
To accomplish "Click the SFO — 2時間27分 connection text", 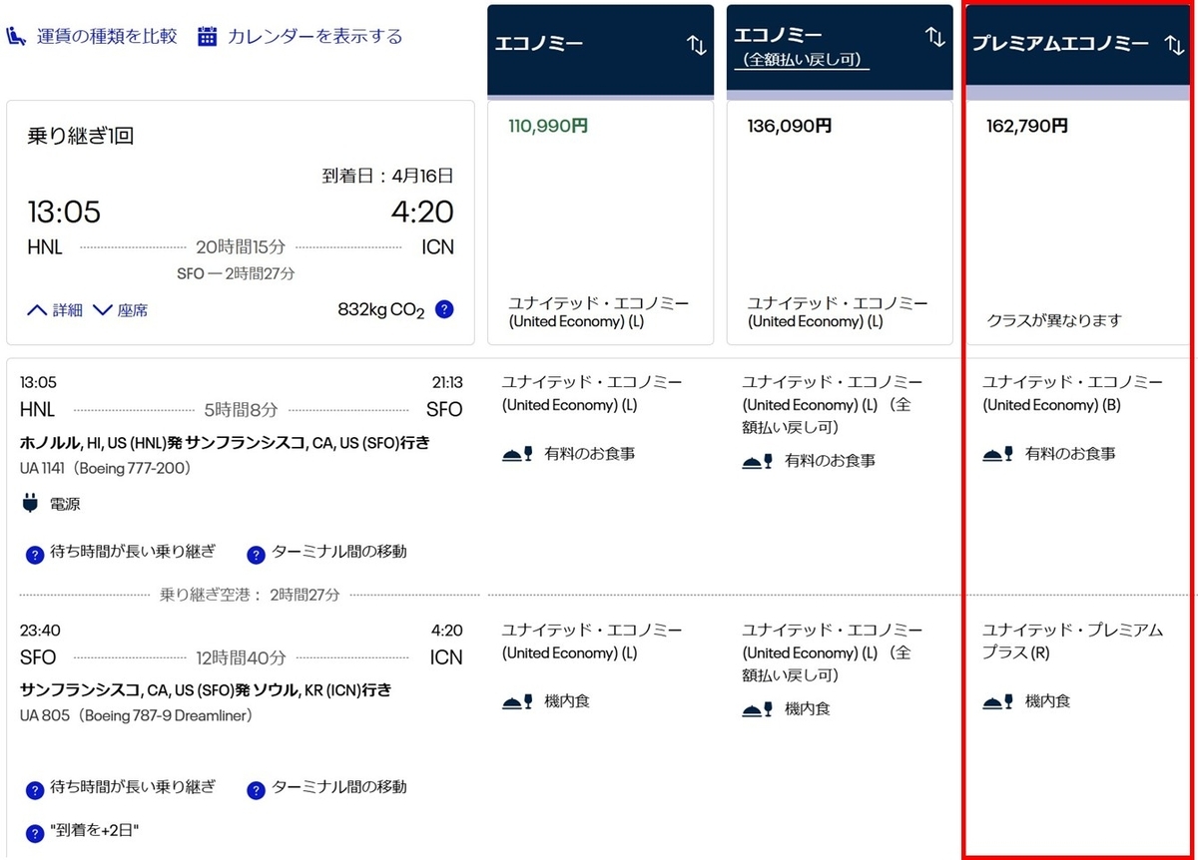I will pyautogui.click(x=236, y=272).
